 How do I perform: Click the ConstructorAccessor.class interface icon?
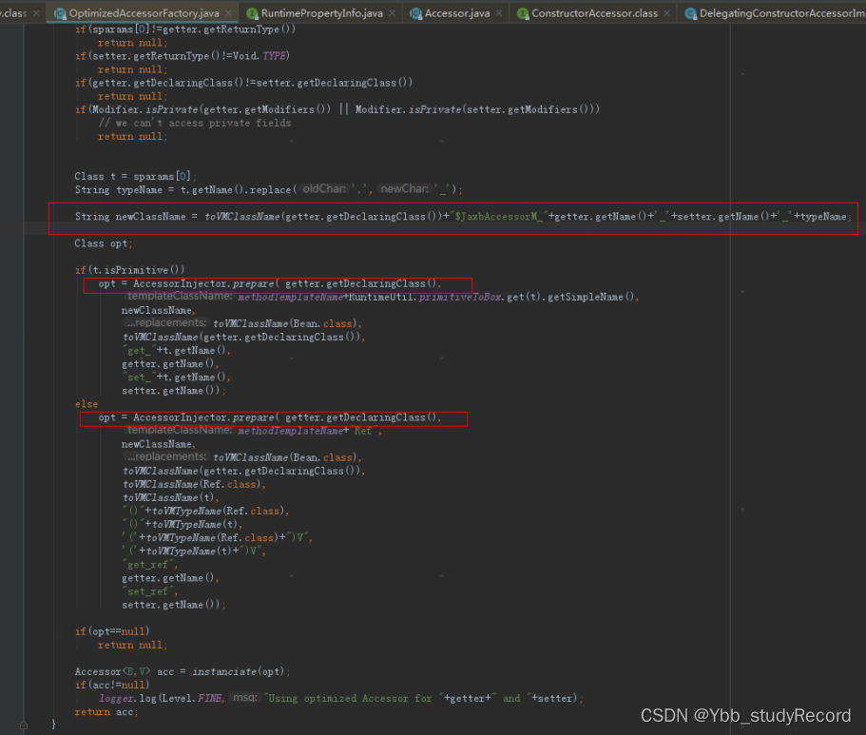523,13
